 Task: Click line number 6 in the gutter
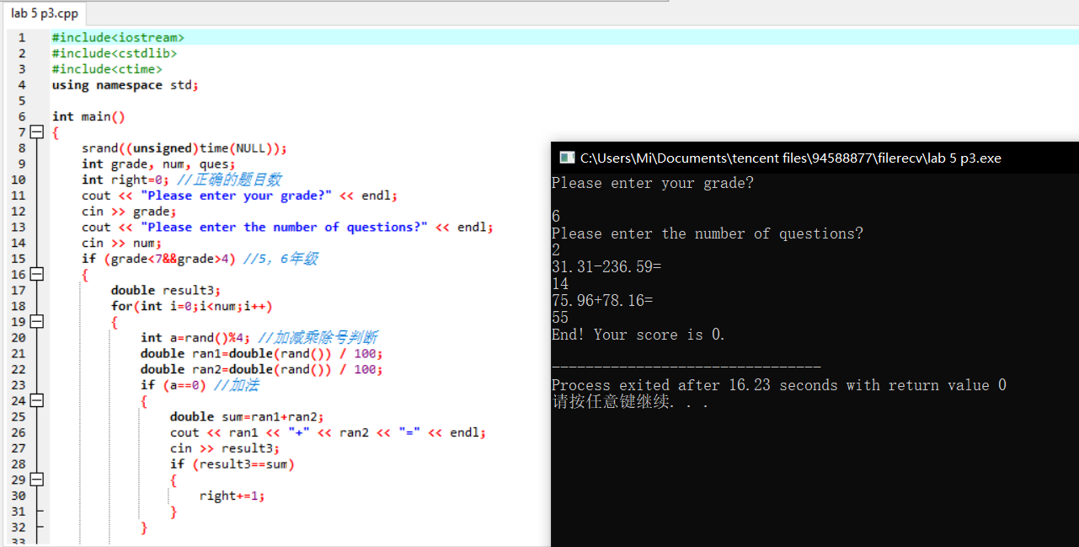click(x=21, y=116)
